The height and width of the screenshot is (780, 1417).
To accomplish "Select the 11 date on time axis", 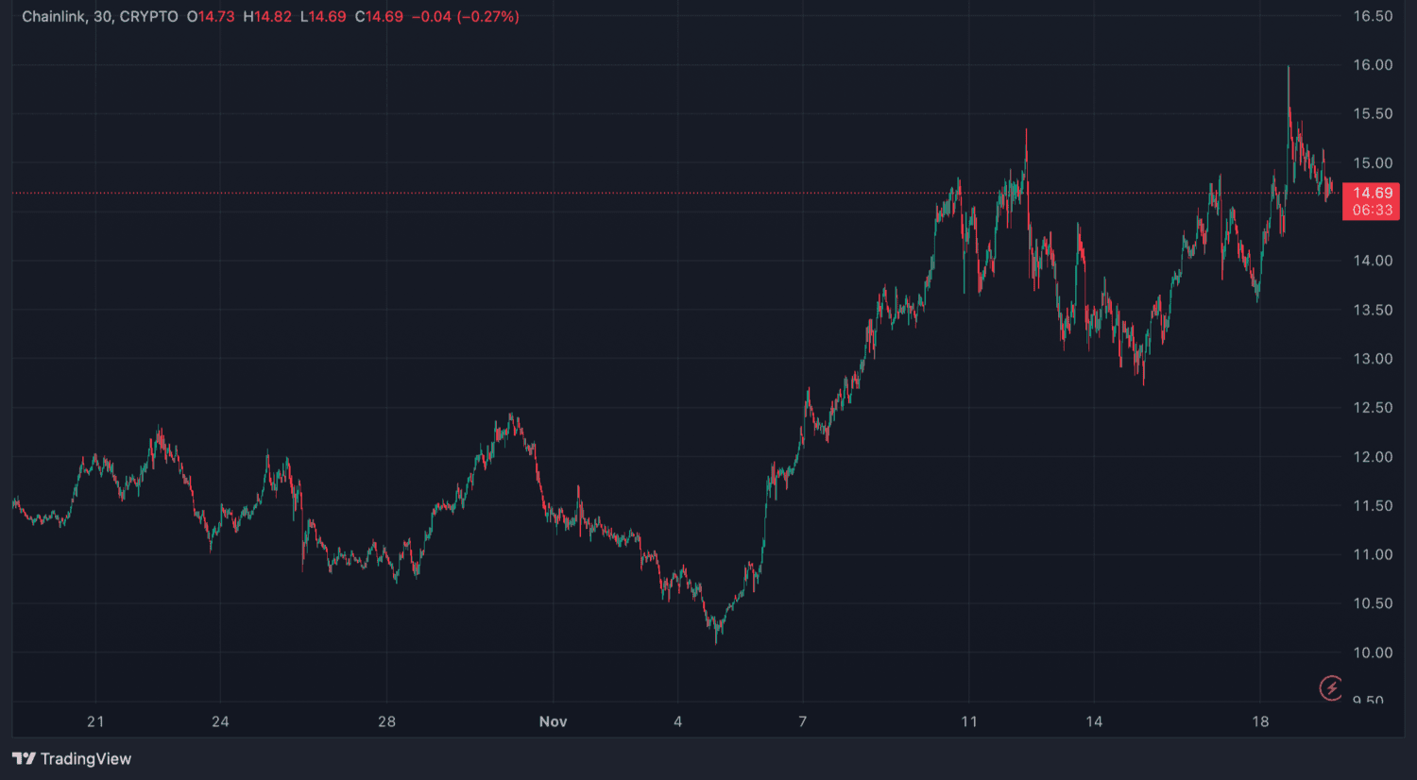I will [969, 721].
